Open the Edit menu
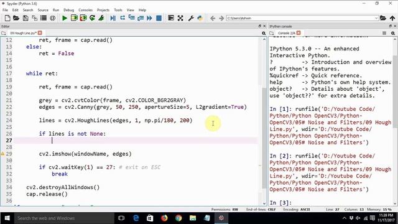This screenshot has height=224, width=398. pos(15,10)
